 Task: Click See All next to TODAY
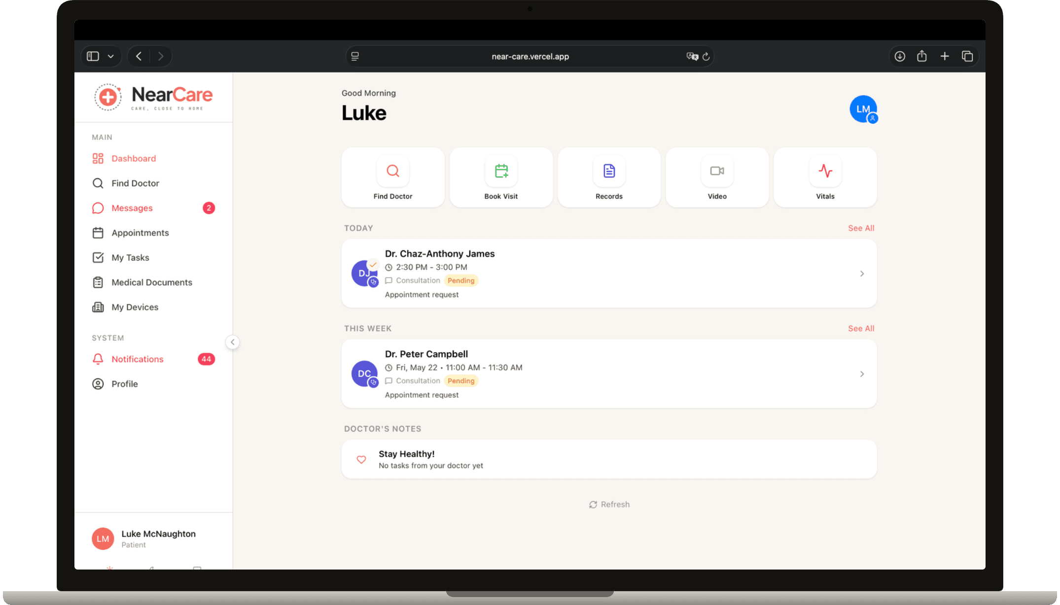pyautogui.click(x=861, y=228)
